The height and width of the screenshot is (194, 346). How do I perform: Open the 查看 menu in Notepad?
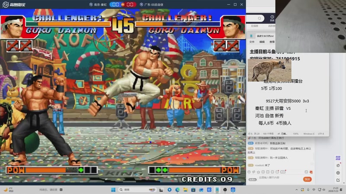click(x=272, y=42)
